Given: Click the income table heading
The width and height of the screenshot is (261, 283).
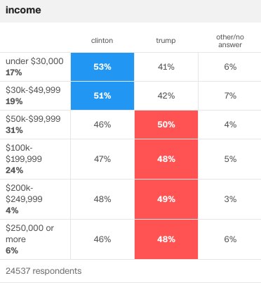Looking at the screenshot, I should [23, 10].
